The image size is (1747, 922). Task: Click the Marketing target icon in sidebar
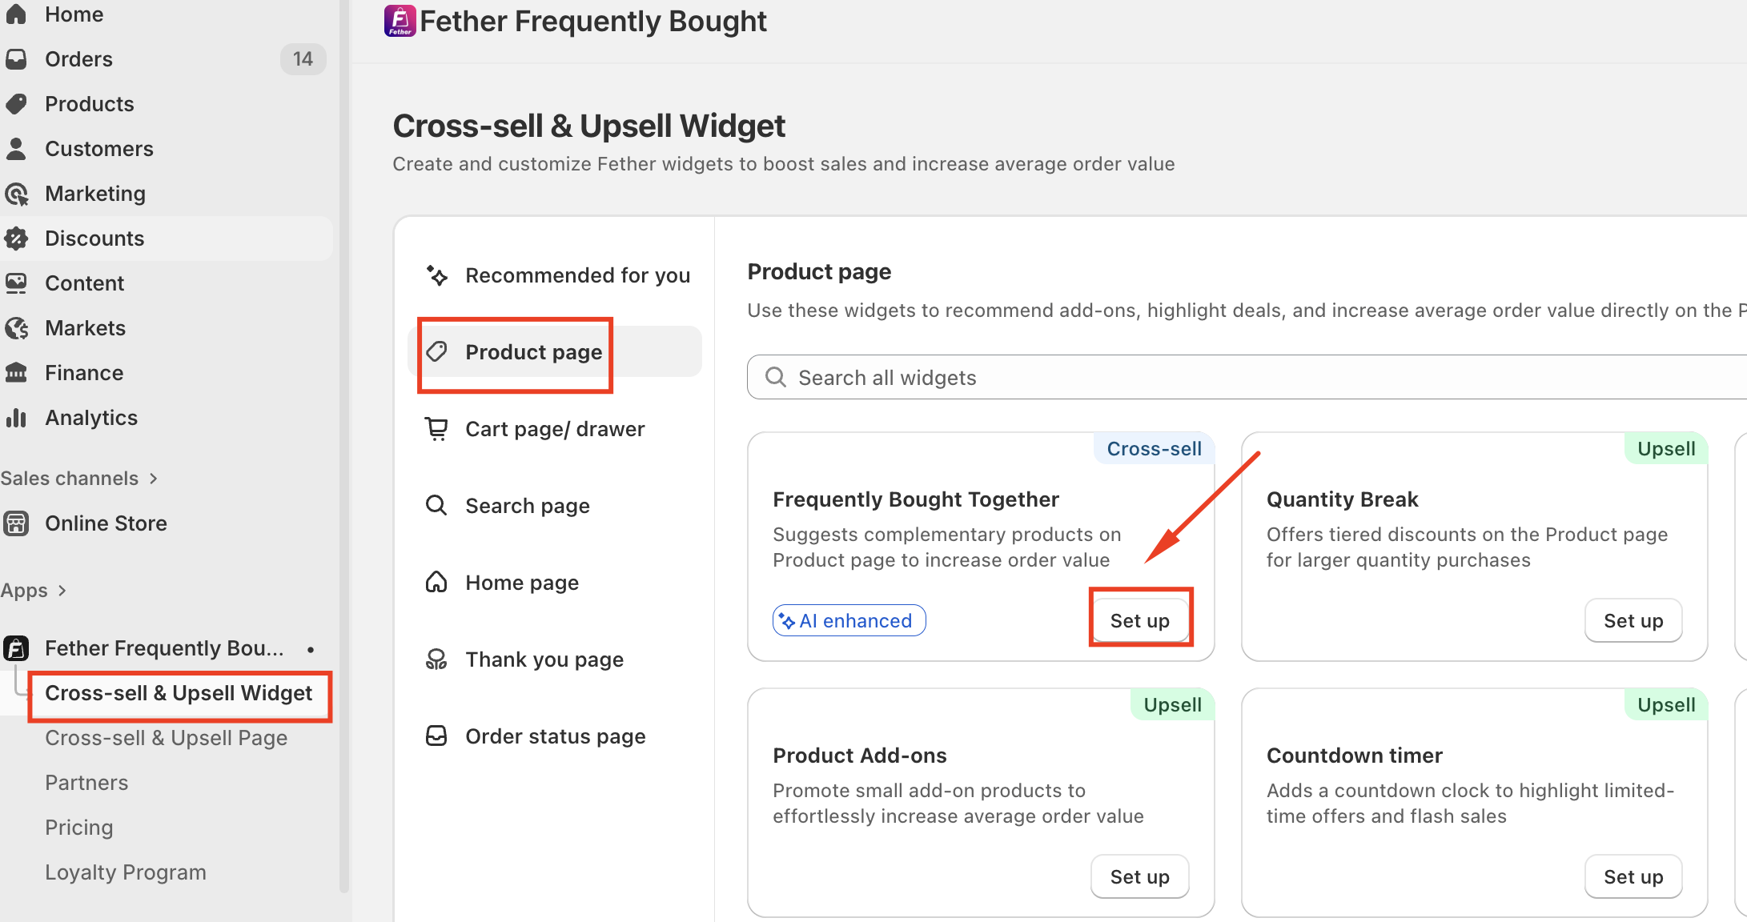coord(16,194)
